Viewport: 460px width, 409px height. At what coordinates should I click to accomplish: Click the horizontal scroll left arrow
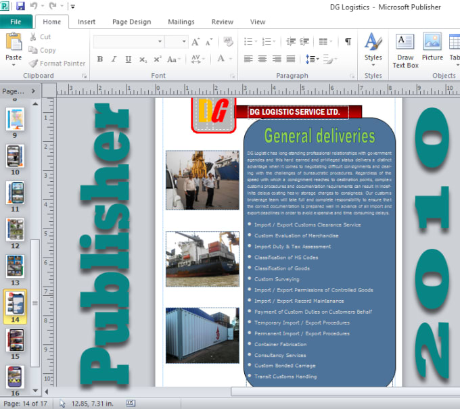coord(47,391)
